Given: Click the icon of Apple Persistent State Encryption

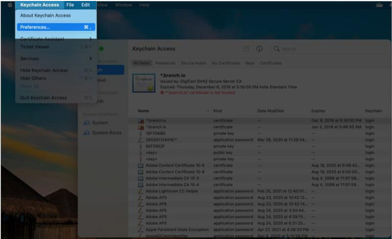Looking at the screenshot, I should (141, 230).
